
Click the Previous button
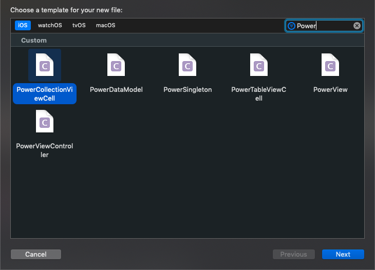point(294,254)
